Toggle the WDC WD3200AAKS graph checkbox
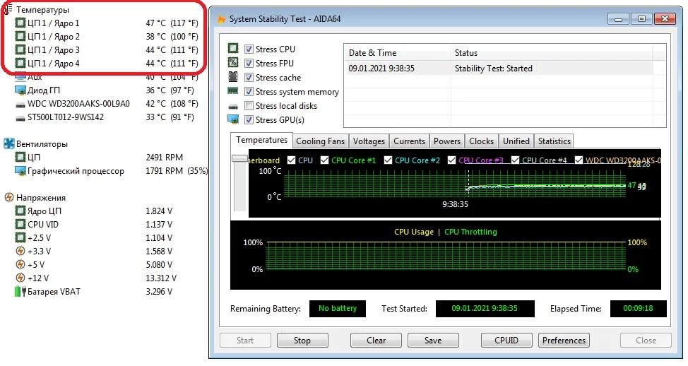 click(x=579, y=160)
